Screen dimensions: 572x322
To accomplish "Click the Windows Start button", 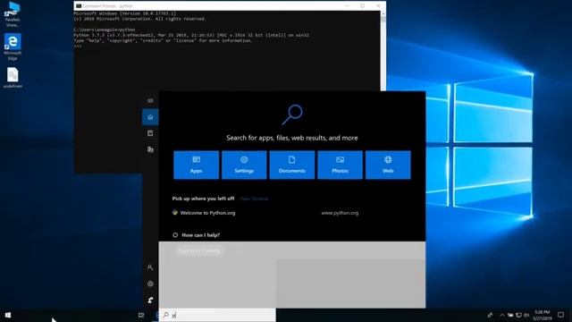I will [8, 315].
